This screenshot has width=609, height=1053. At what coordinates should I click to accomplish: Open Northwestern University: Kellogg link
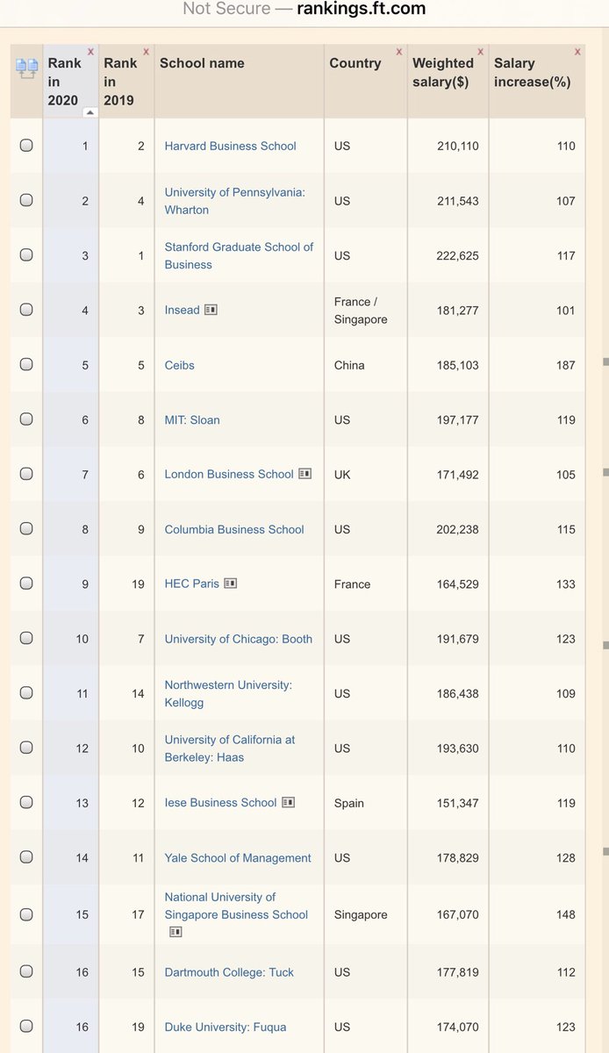click(228, 693)
